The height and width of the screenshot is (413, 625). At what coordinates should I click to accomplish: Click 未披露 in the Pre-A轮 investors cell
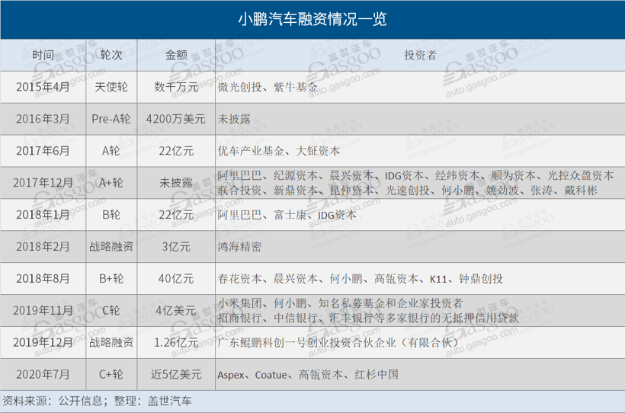pyautogui.click(x=234, y=119)
